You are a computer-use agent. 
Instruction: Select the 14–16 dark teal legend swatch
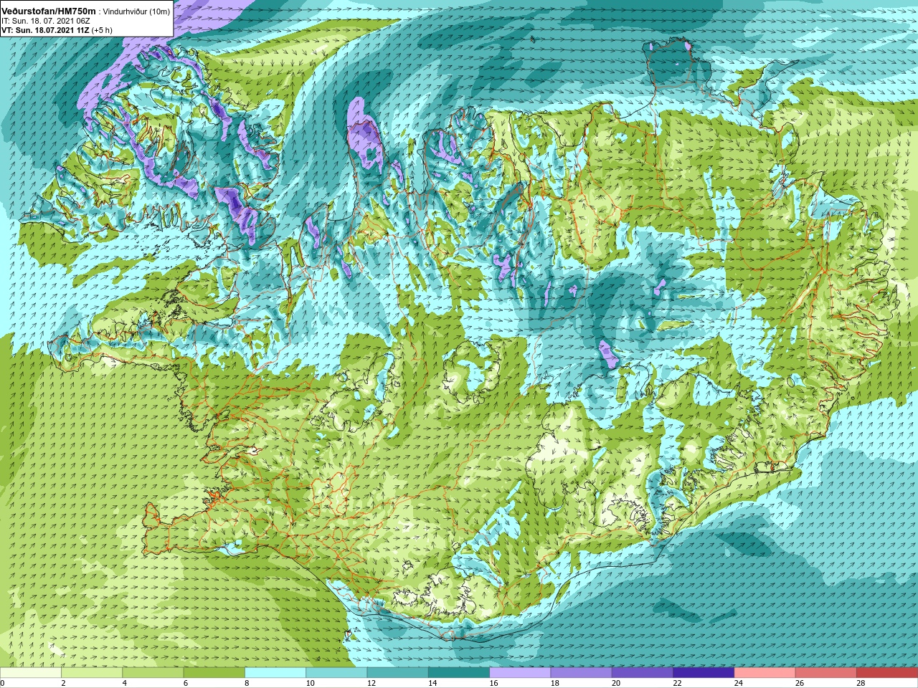(459, 673)
